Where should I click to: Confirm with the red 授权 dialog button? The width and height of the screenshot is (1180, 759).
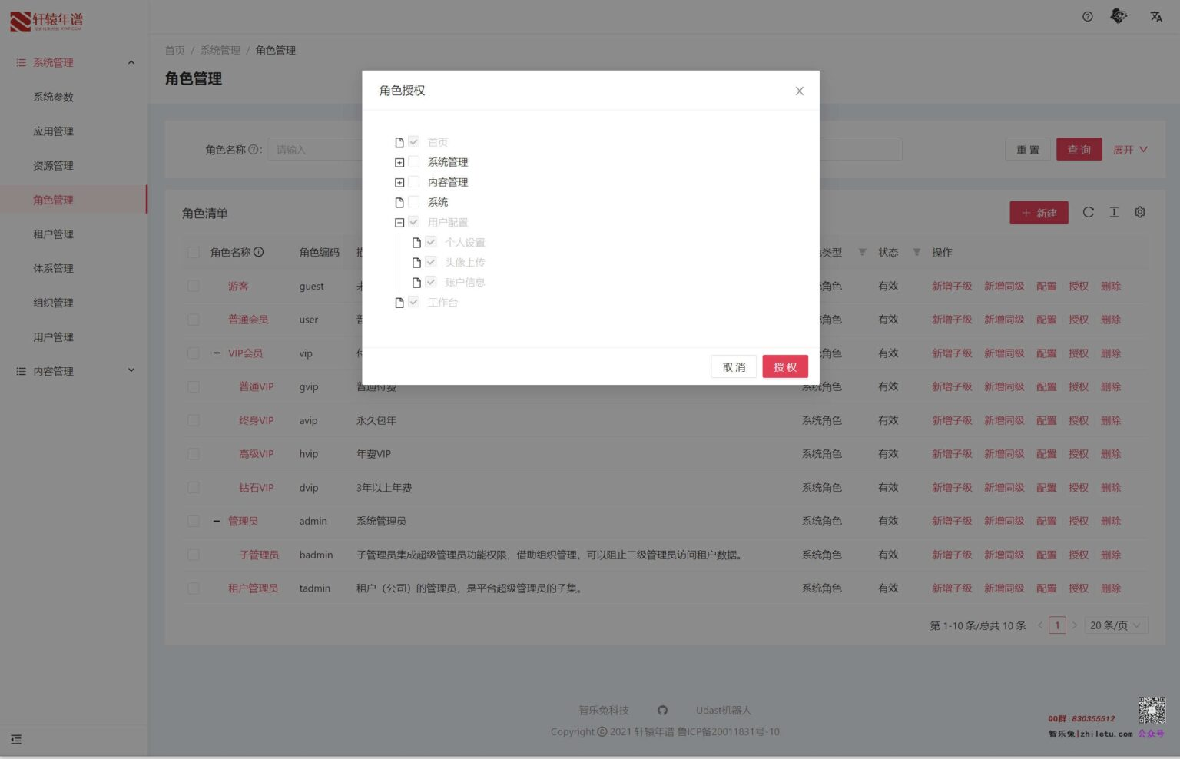(x=785, y=367)
